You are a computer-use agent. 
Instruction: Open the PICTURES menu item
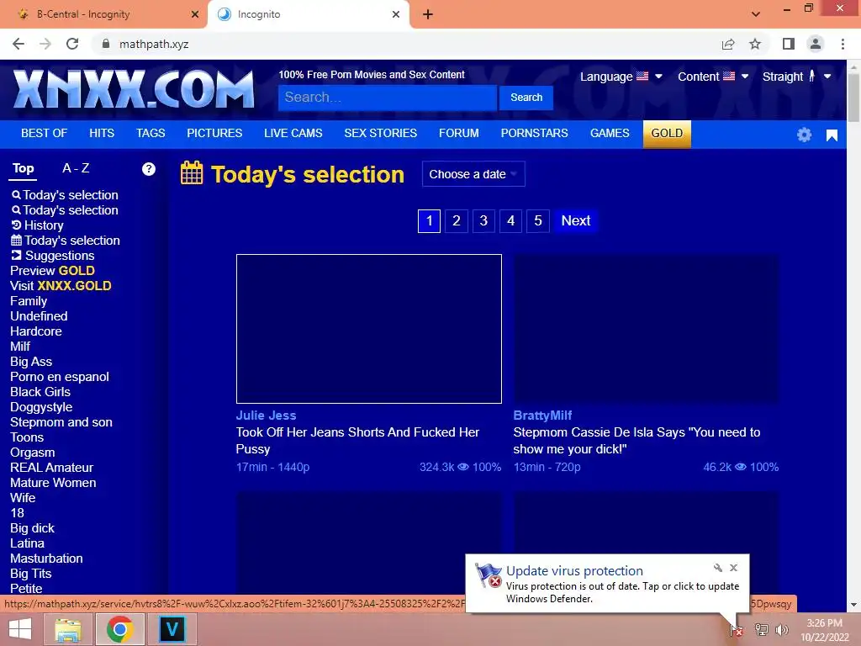tap(214, 134)
